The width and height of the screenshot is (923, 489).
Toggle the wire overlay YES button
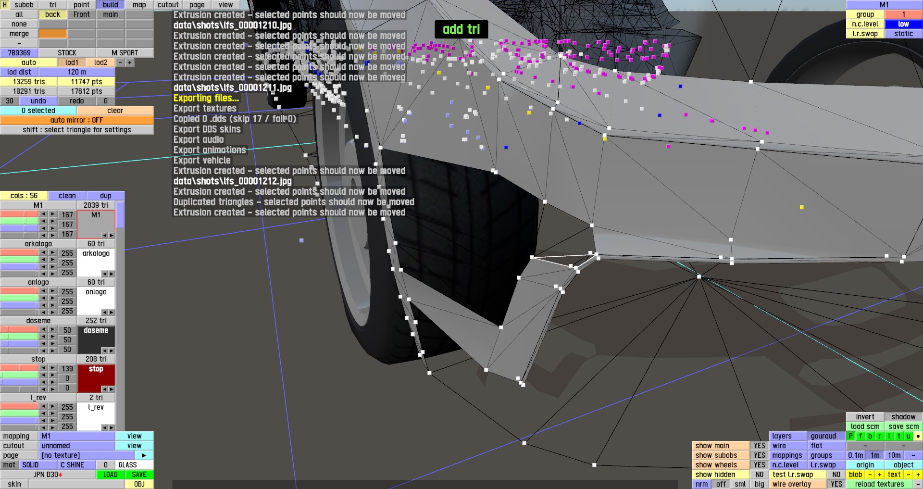click(x=836, y=484)
